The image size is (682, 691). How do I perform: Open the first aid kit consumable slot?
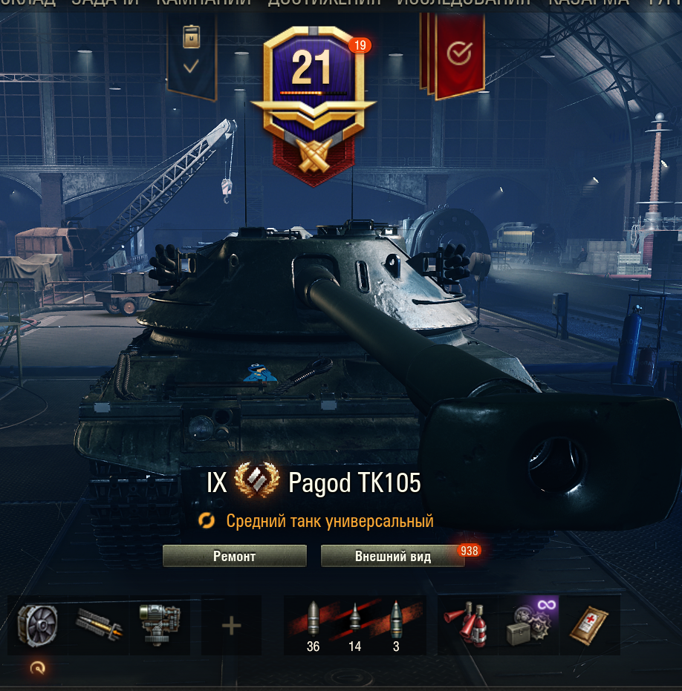pyautogui.click(x=590, y=625)
